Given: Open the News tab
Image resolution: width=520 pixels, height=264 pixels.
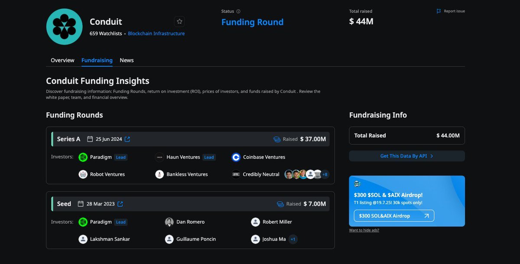Looking at the screenshot, I should click(127, 60).
